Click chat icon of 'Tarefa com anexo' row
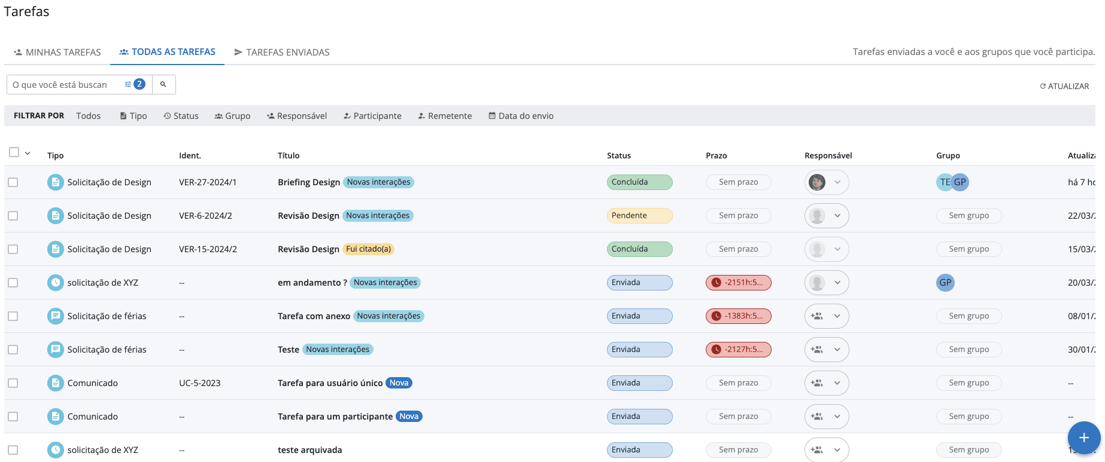Viewport: 1105px width, 462px height. tap(55, 316)
